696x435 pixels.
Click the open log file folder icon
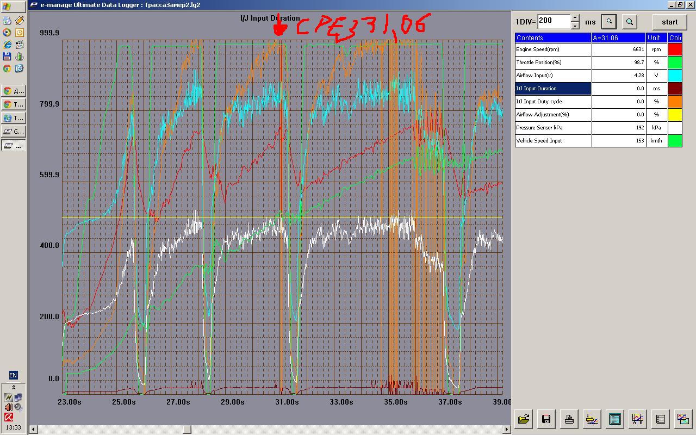(524, 419)
